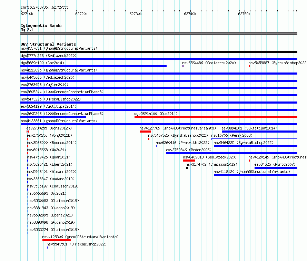Image resolution: width=307 pixels, height=261 pixels.
Task: Open nsv5473225 (ByrskaBishop2022) label
Action: point(51,99)
